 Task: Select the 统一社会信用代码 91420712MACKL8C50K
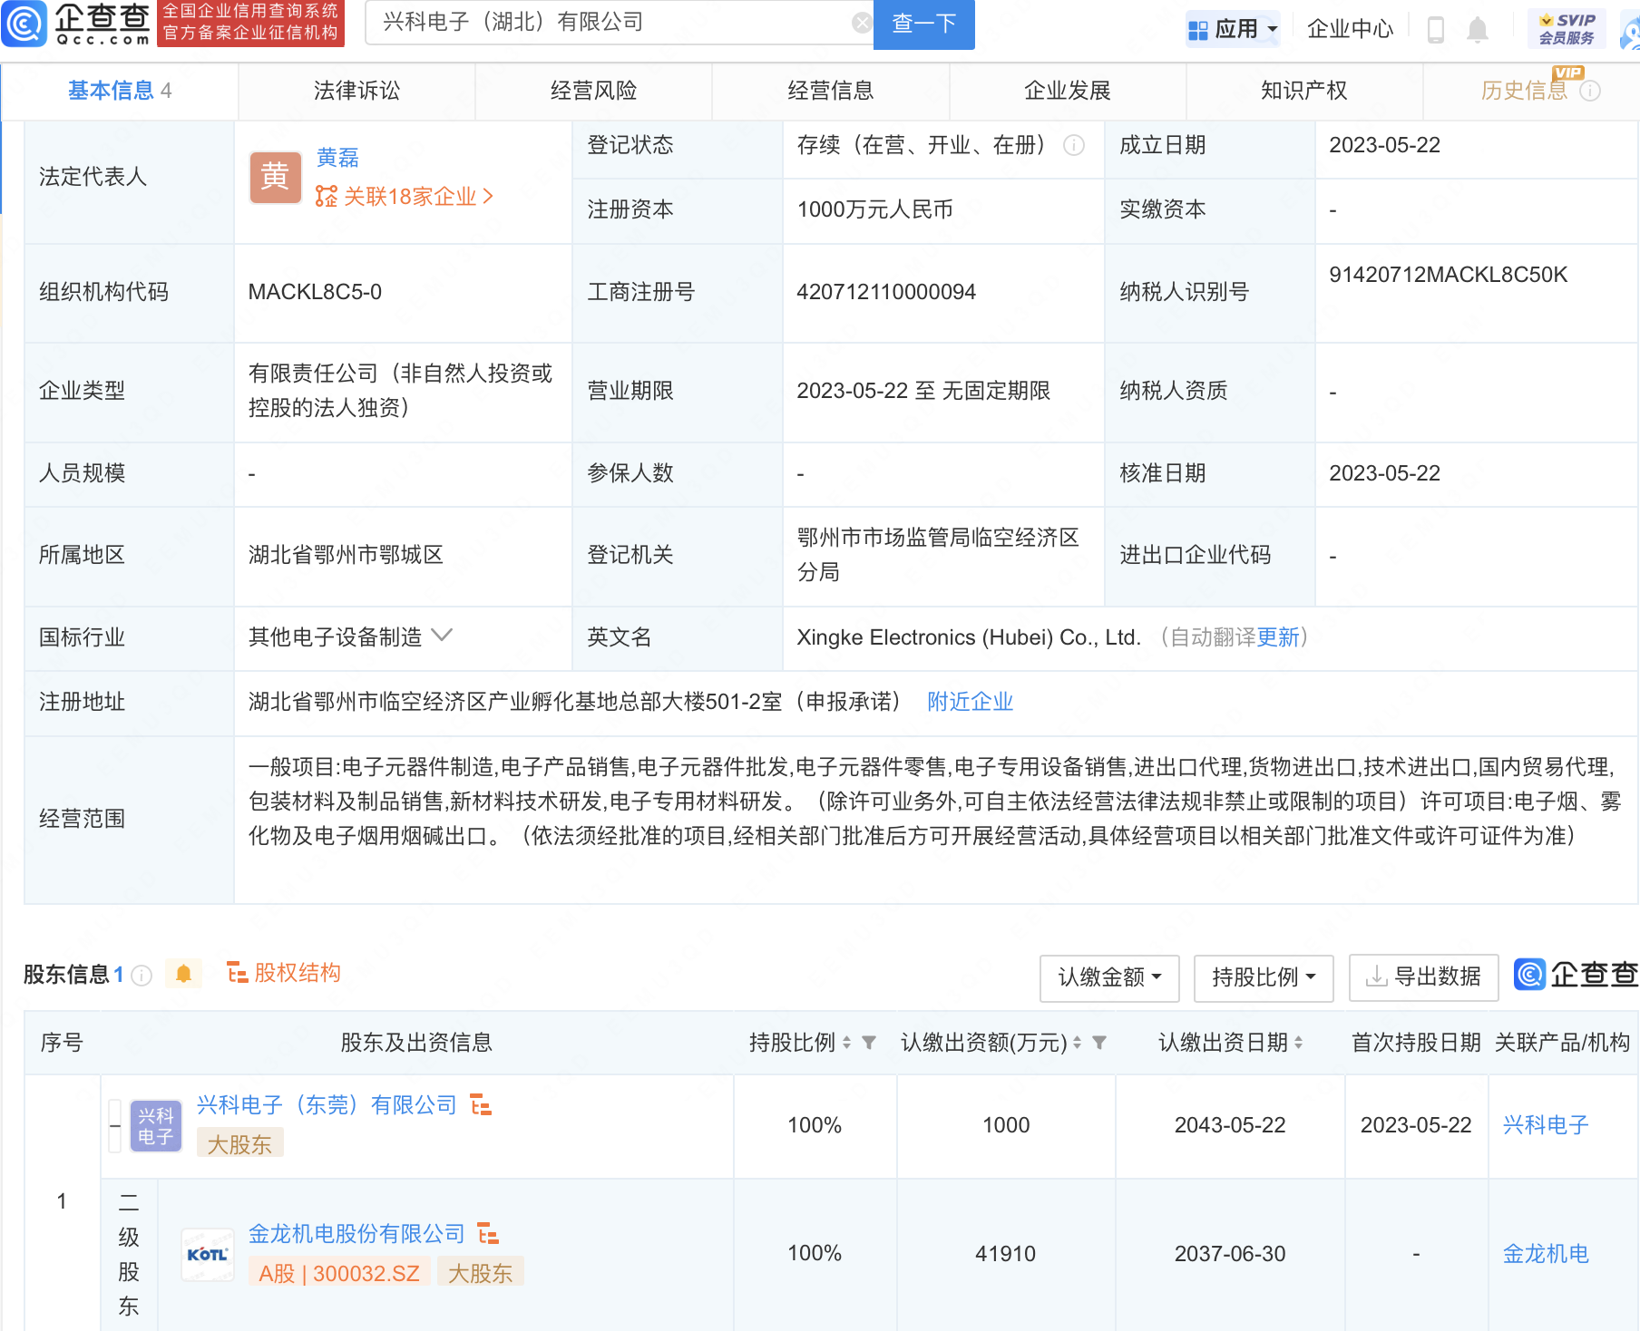1449,275
